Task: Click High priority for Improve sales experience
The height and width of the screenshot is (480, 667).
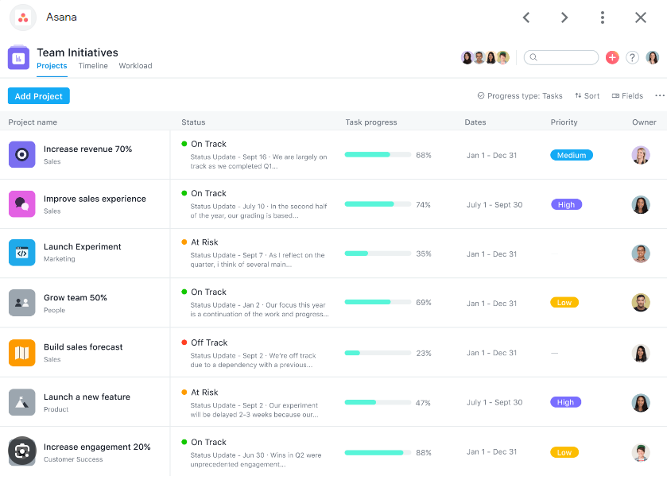Action: pos(566,204)
